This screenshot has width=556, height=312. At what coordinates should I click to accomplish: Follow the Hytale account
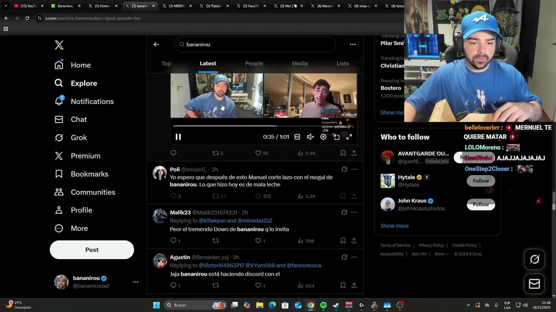(481, 181)
